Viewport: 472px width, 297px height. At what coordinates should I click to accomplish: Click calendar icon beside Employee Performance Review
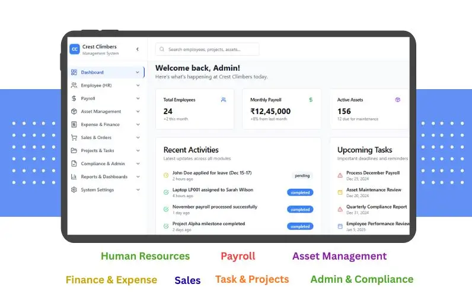point(340,226)
